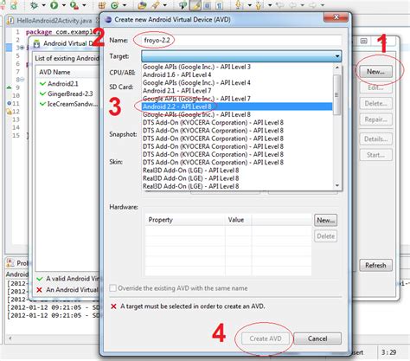Select Android 2.2 - API Level 8 target

click(x=237, y=106)
